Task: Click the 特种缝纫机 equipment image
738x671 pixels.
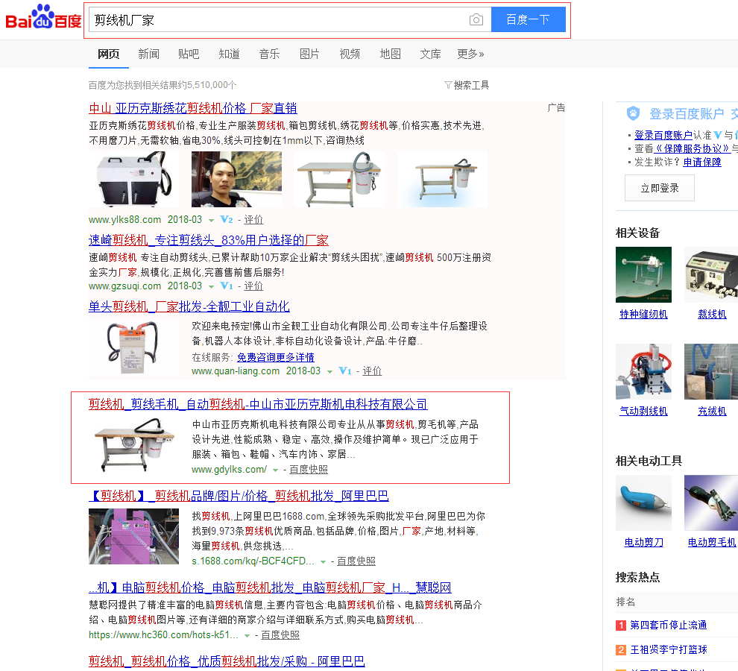Action: click(x=643, y=274)
